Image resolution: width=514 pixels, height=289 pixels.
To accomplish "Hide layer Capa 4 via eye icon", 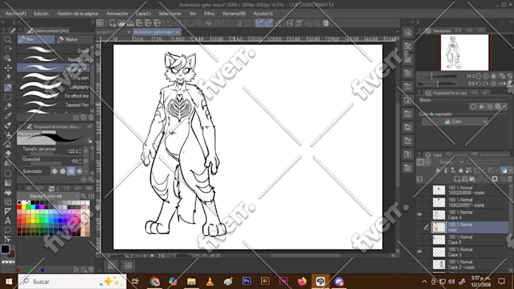I will [420, 215].
